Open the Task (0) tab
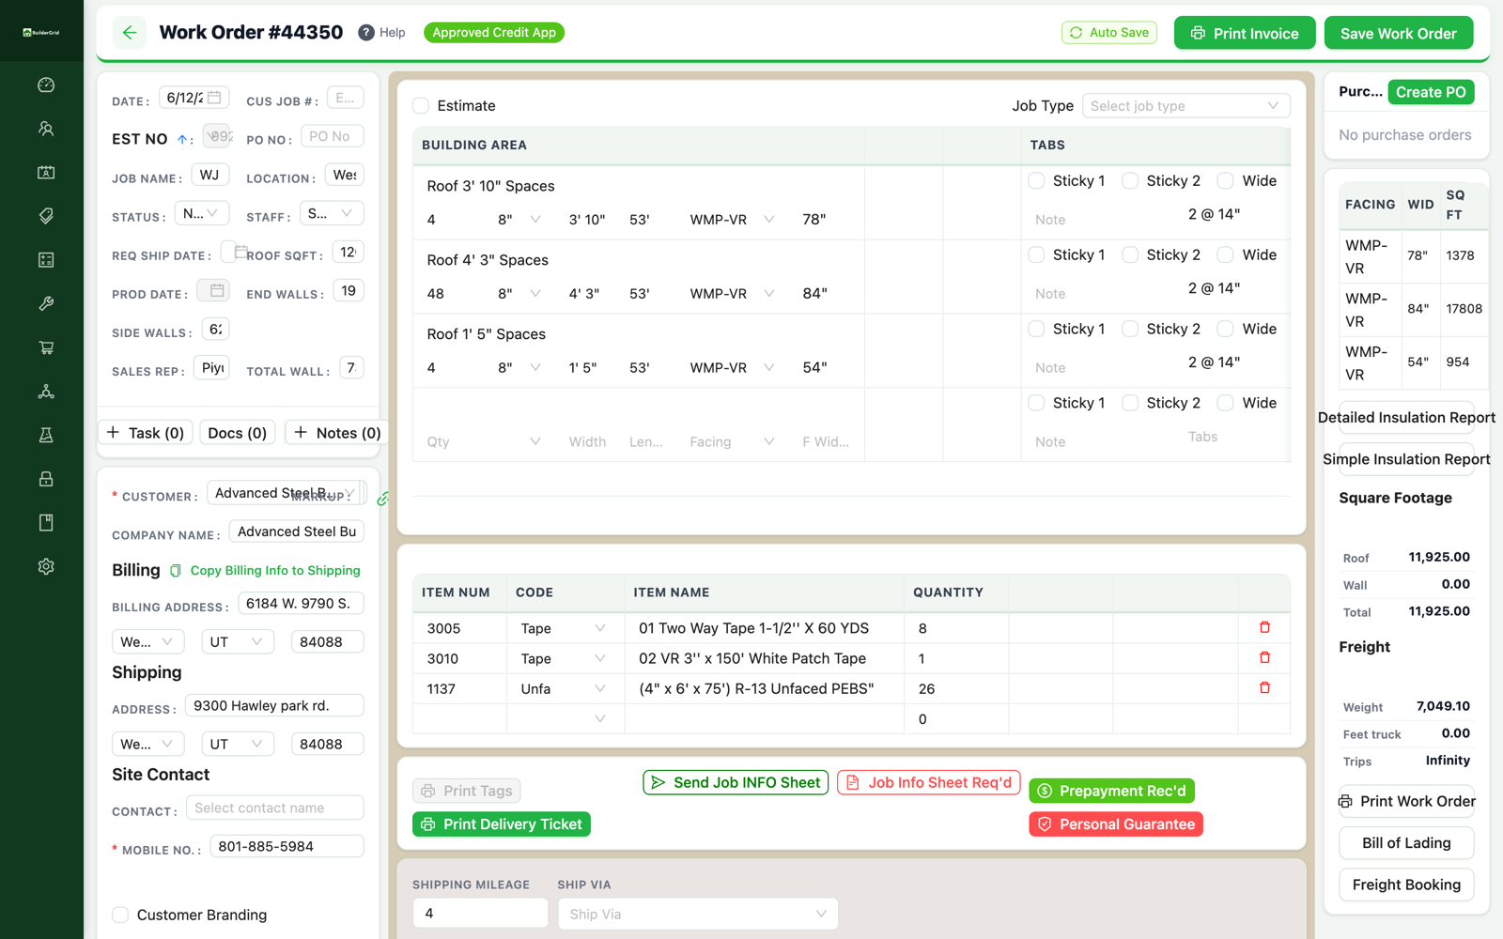The height and width of the screenshot is (939, 1503). (146, 433)
